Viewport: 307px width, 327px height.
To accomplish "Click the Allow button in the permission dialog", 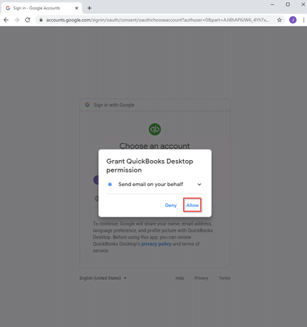I will [x=192, y=205].
